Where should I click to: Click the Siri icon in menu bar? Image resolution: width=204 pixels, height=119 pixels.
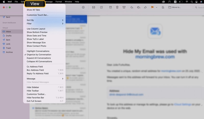click(x=201, y=2)
